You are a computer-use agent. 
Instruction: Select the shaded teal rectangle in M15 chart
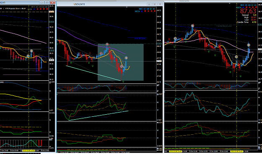point(120,62)
